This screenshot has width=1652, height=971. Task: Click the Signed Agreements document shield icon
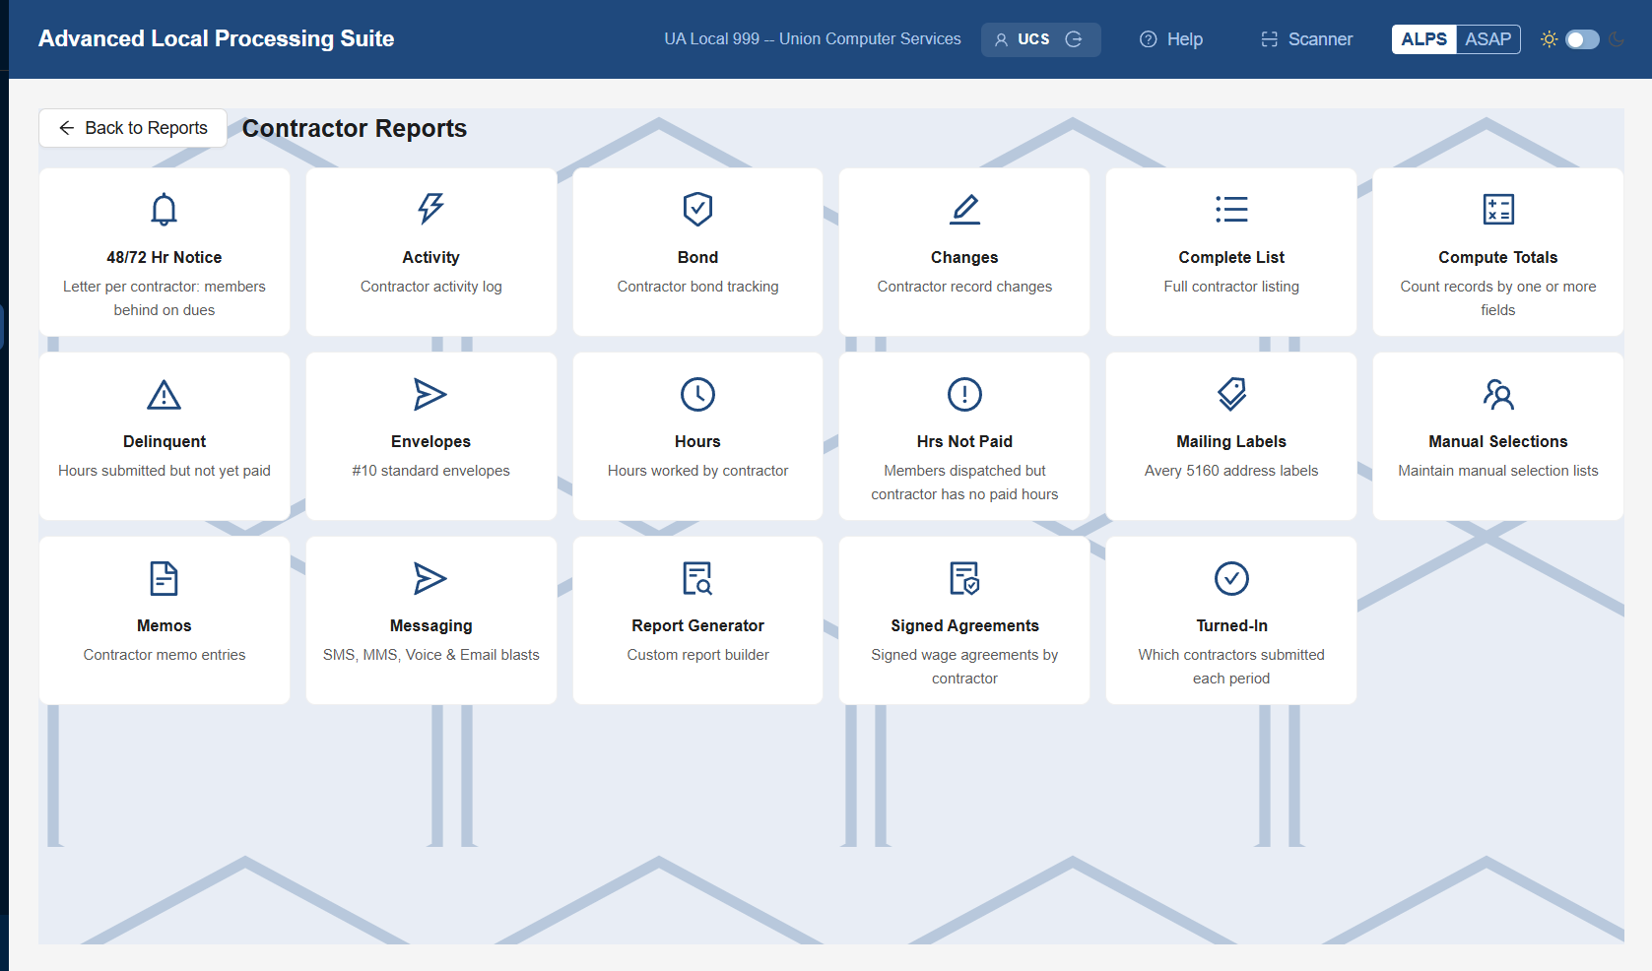pos(964,578)
